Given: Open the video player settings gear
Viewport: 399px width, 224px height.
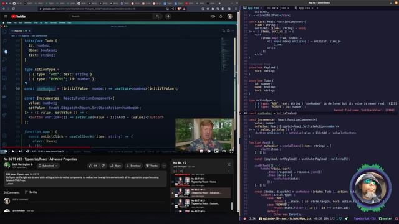Looking at the screenshot, I should tap(209, 151).
